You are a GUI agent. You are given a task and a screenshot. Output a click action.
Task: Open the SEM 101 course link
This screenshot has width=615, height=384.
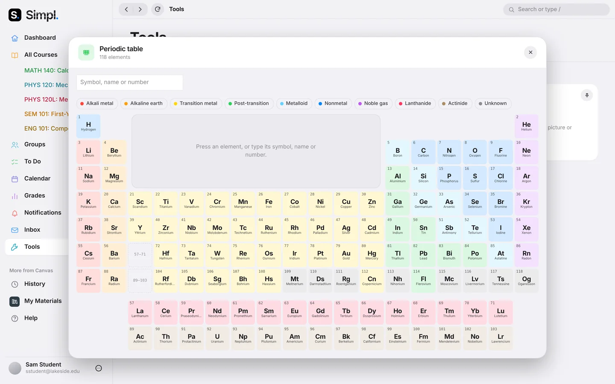point(46,114)
